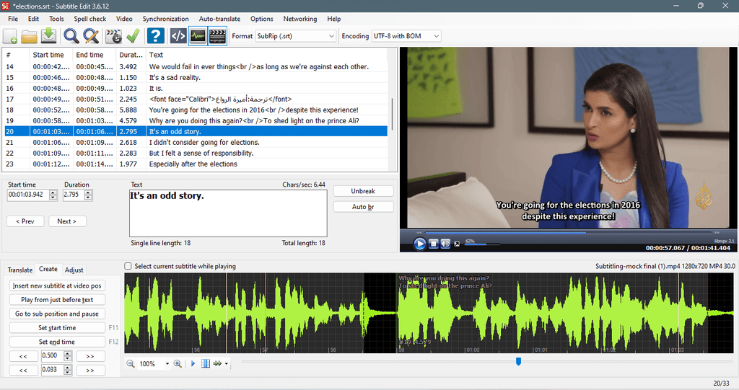Screen dimensions: 739x390
Task: Decrease Start time with the down spinner
Action: coord(53,198)
